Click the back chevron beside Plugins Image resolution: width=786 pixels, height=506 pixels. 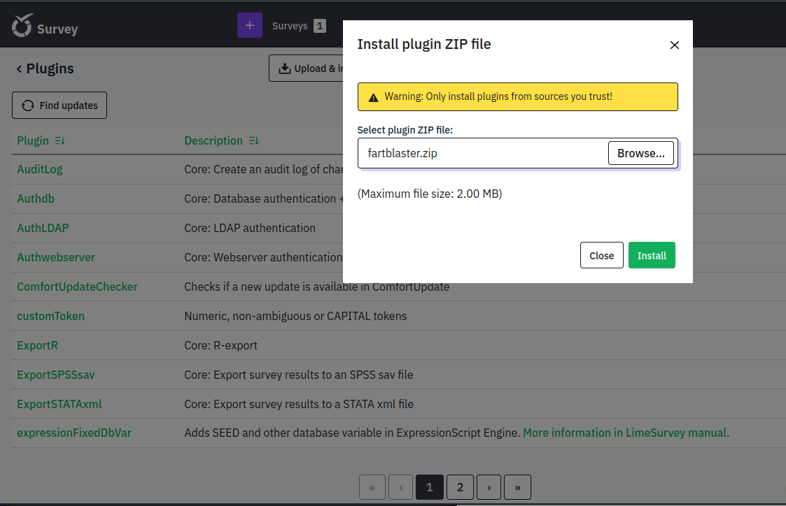(19, 68)
